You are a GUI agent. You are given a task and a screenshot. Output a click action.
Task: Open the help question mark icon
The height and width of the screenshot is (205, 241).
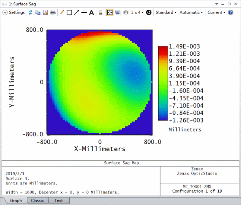coord(230,12)
